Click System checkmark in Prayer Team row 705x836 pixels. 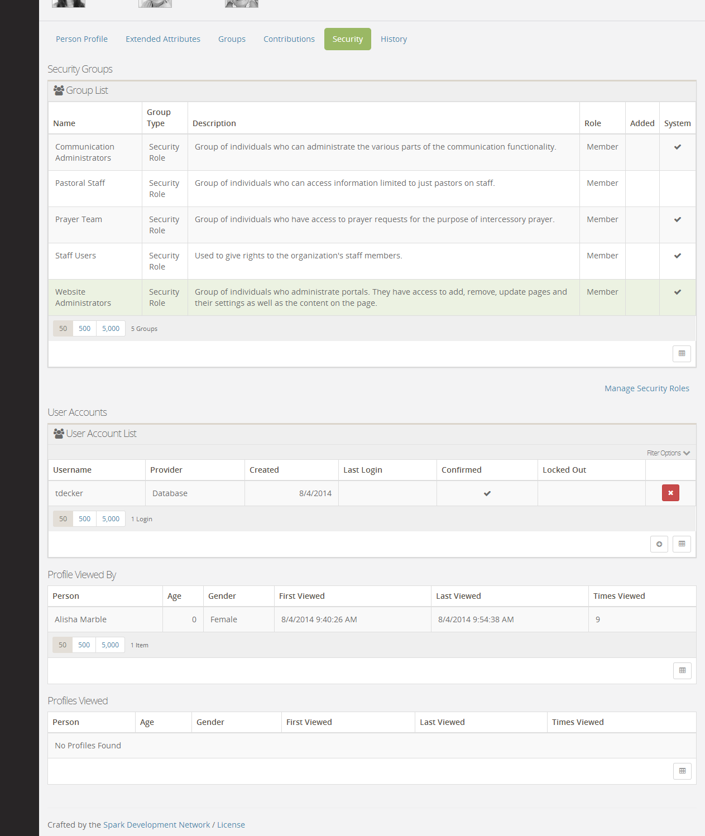(x=678, y=219)
